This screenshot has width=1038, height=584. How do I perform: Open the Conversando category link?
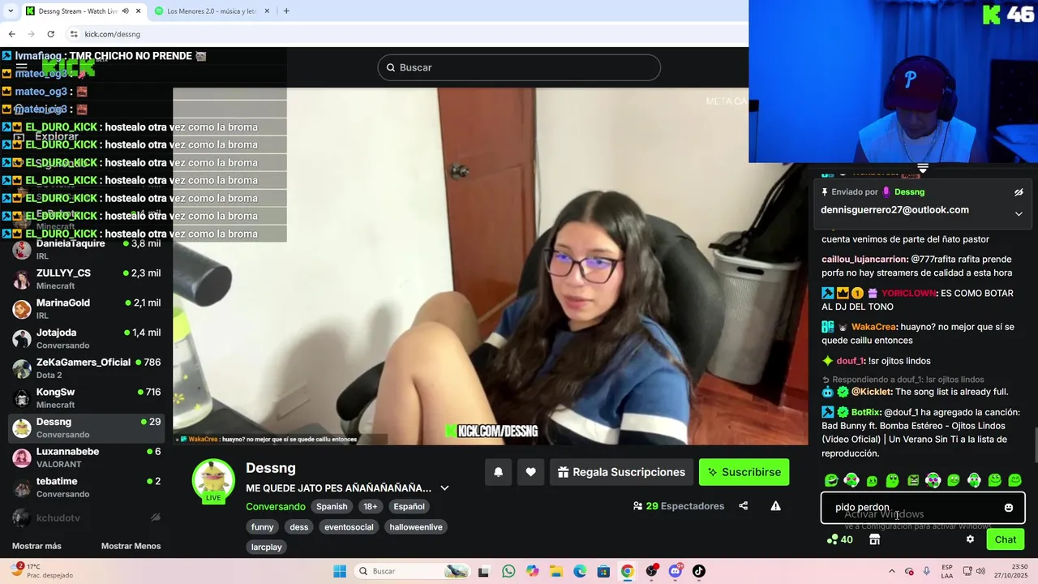tap(276, 506)
